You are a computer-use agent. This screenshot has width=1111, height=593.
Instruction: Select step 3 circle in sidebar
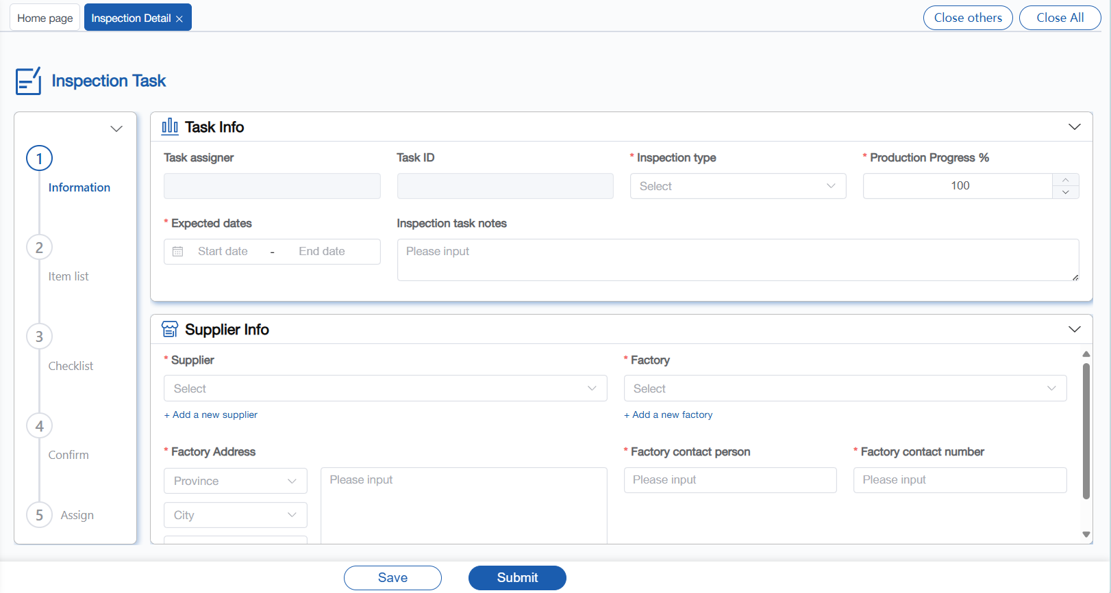click(x=39, y=337)
